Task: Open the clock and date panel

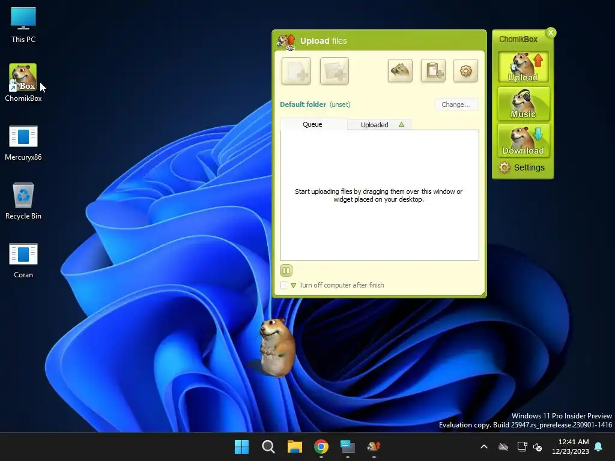Action: point(571,447)
